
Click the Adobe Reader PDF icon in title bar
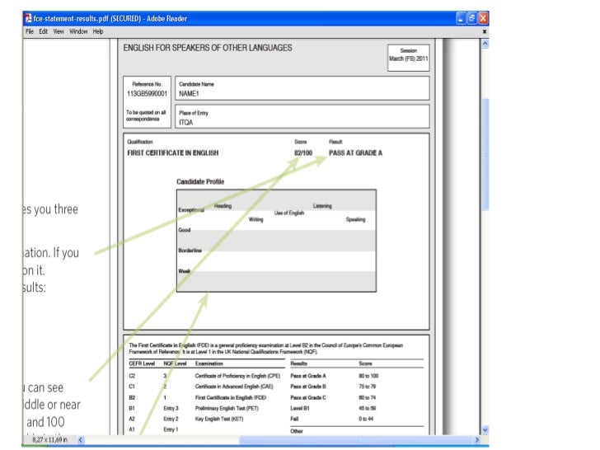point(28,18)
